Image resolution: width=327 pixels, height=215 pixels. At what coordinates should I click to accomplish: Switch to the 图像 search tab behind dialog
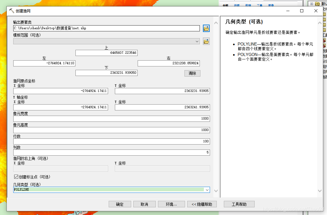pos(271,5)
